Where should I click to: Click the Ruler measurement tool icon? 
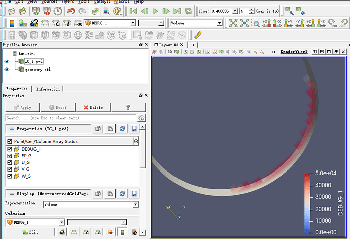[198, 35]
